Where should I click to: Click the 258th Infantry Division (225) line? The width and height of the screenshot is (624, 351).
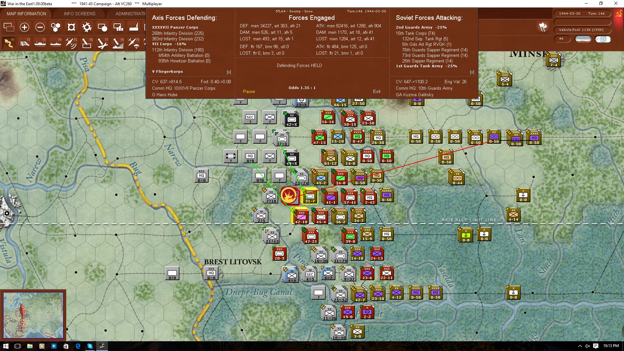178,33
